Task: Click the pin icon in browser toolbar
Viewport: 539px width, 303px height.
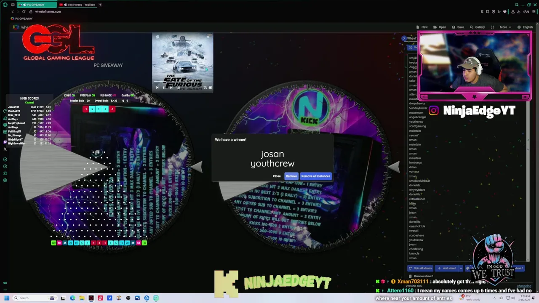Action: (x=482, y=12)
